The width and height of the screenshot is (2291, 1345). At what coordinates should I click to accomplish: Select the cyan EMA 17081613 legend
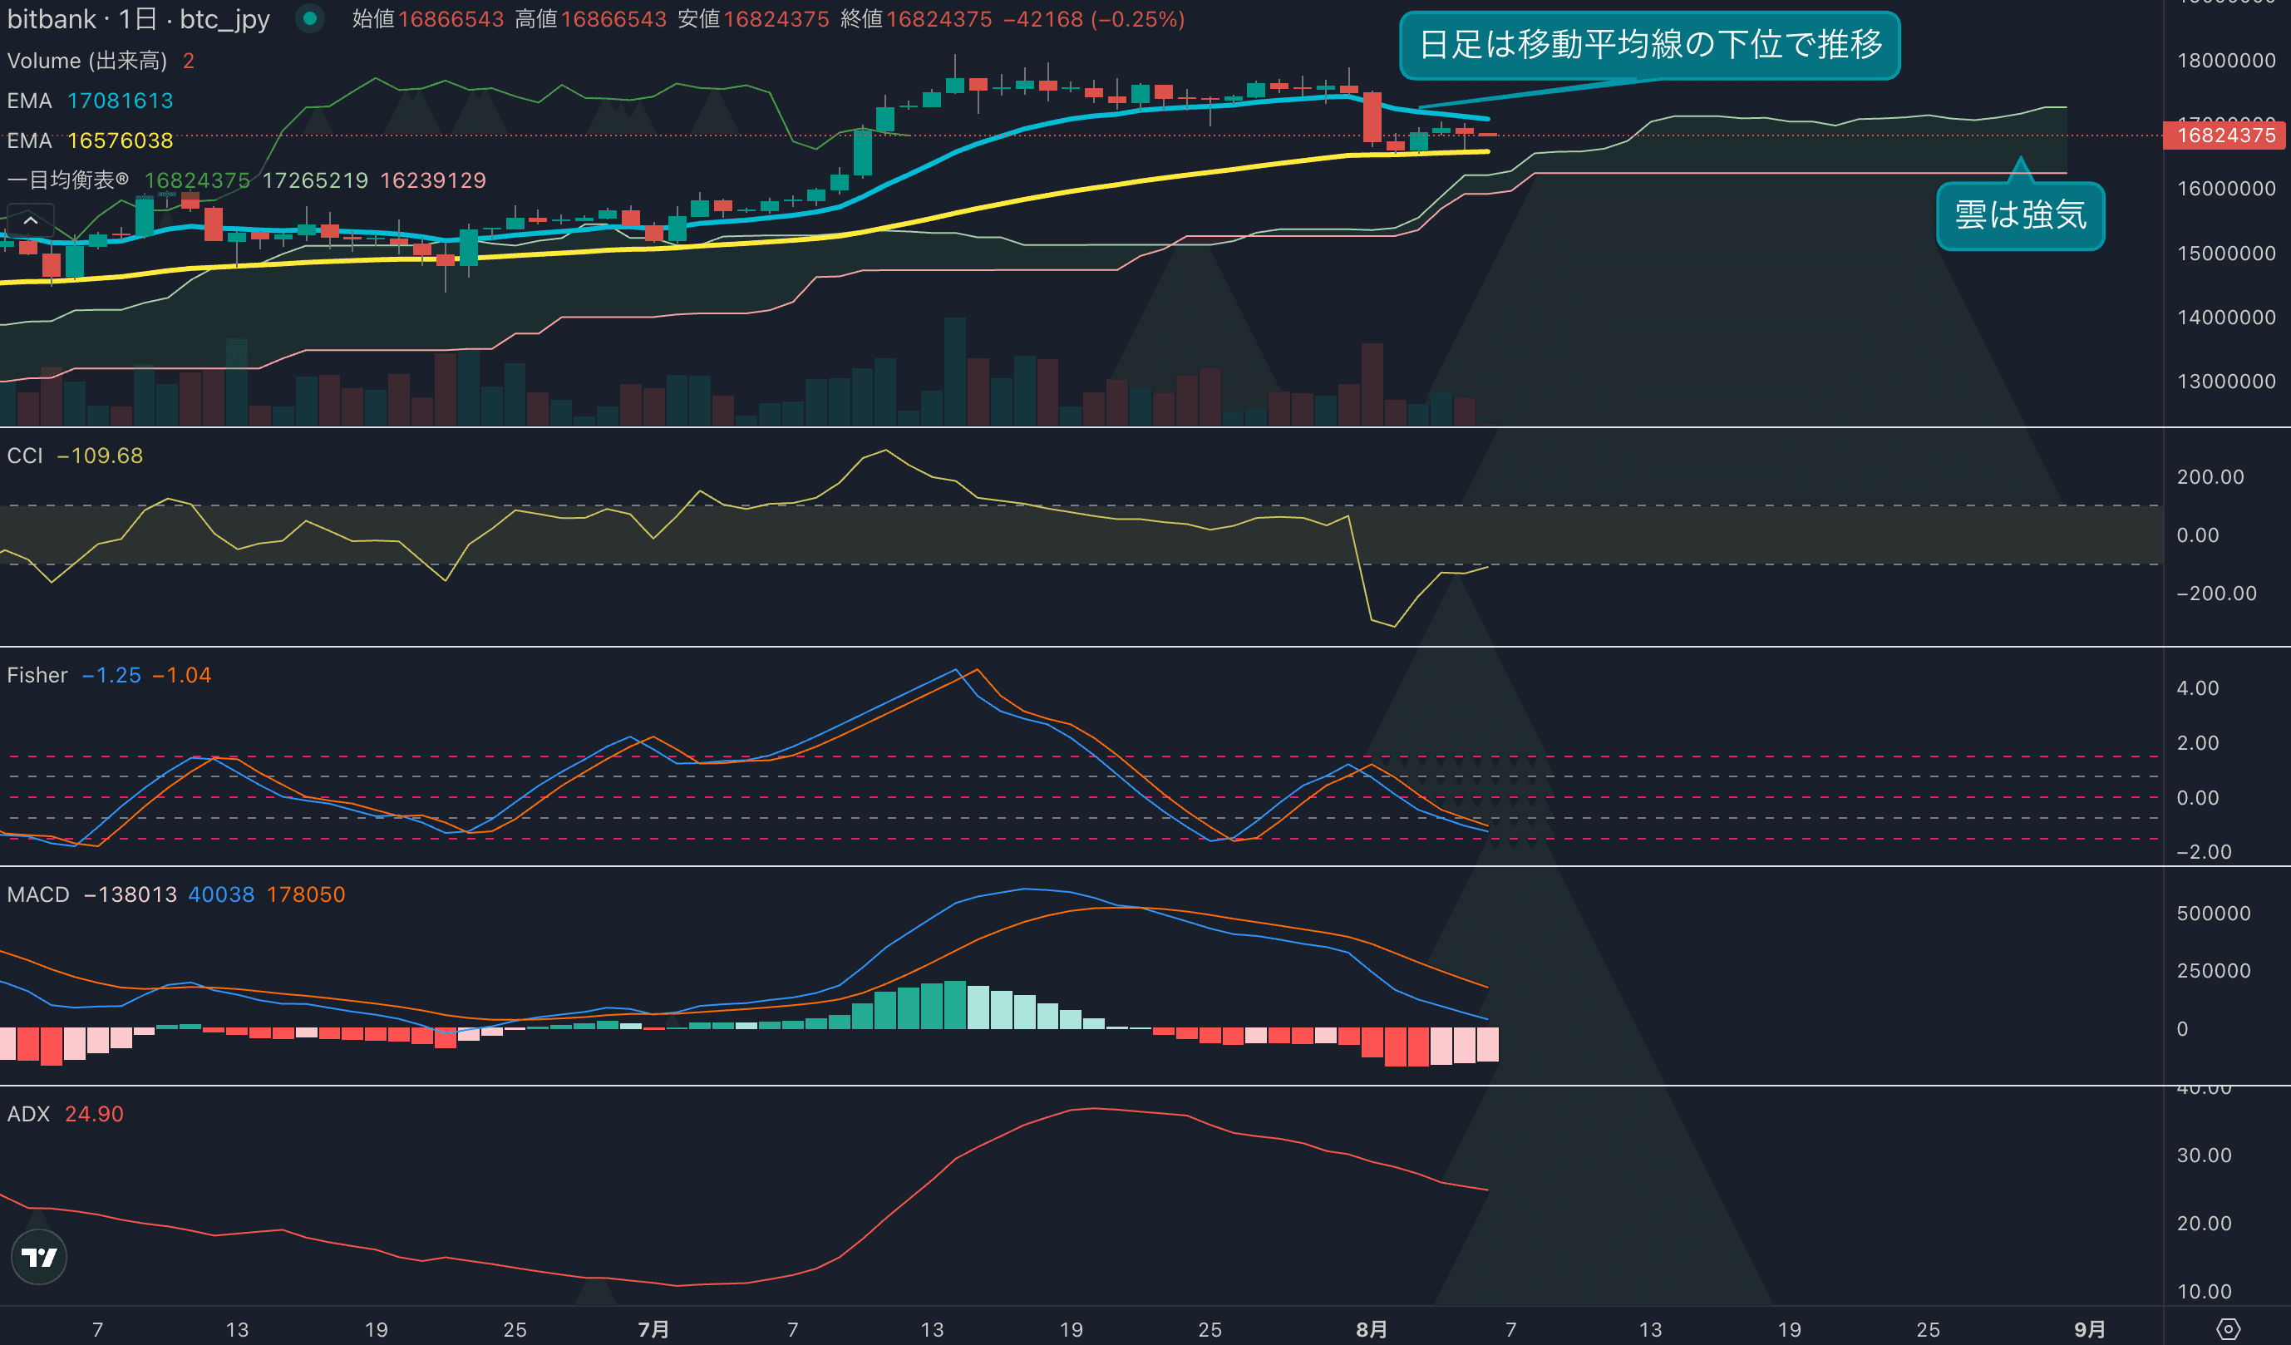[90, 101]
